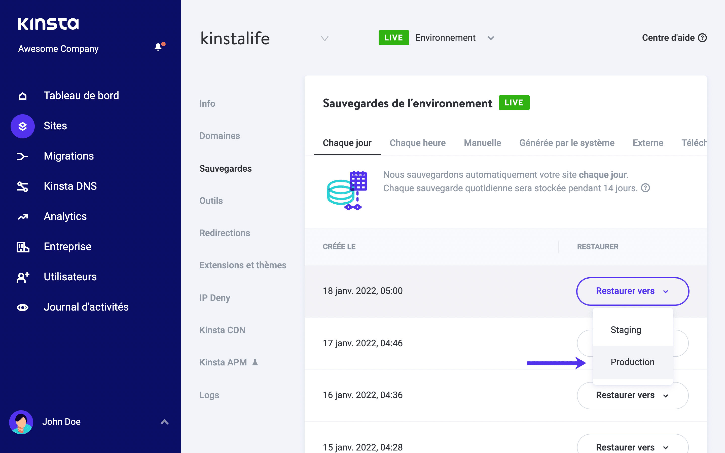Click the notification bell icon
This screenshot has width=725, height=453.
tap(158, 47)
